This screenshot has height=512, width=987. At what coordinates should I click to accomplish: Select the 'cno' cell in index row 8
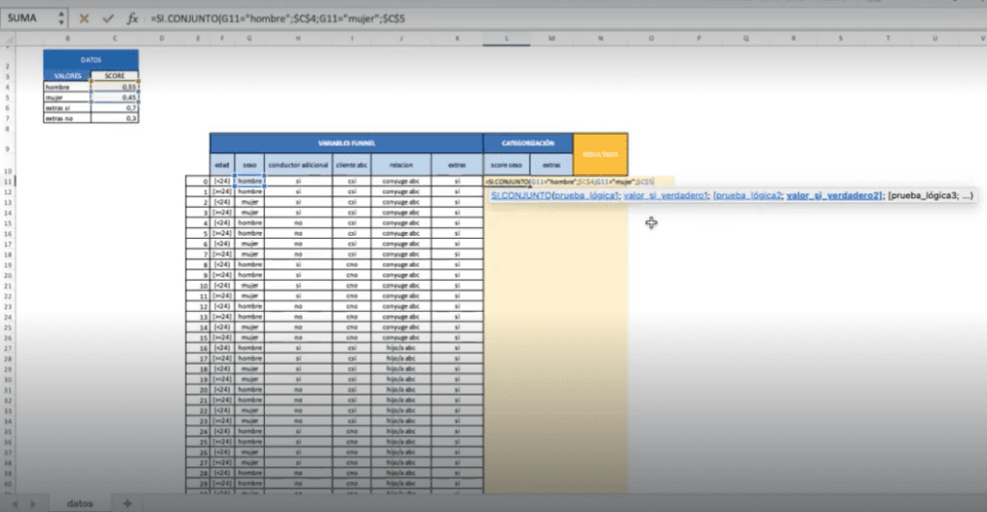point(352,265)
